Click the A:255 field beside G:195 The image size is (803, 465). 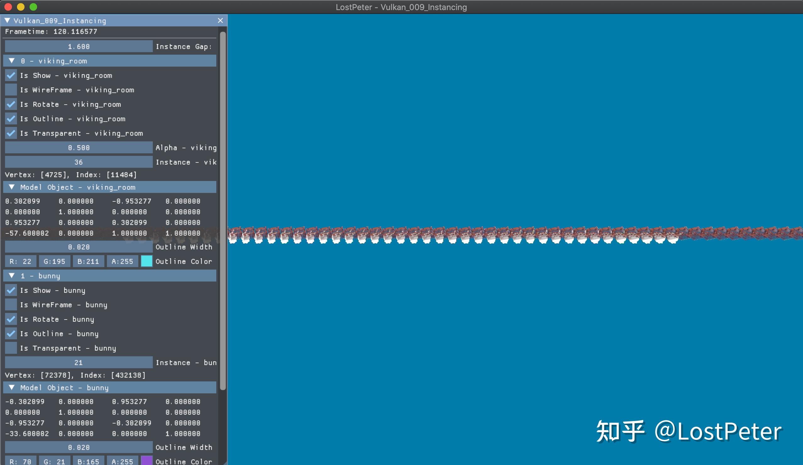pyautogui.click(x=122, y=261)
